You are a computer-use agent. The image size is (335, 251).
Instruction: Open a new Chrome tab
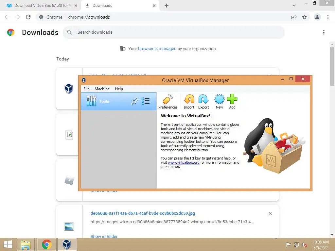[167, 6]
